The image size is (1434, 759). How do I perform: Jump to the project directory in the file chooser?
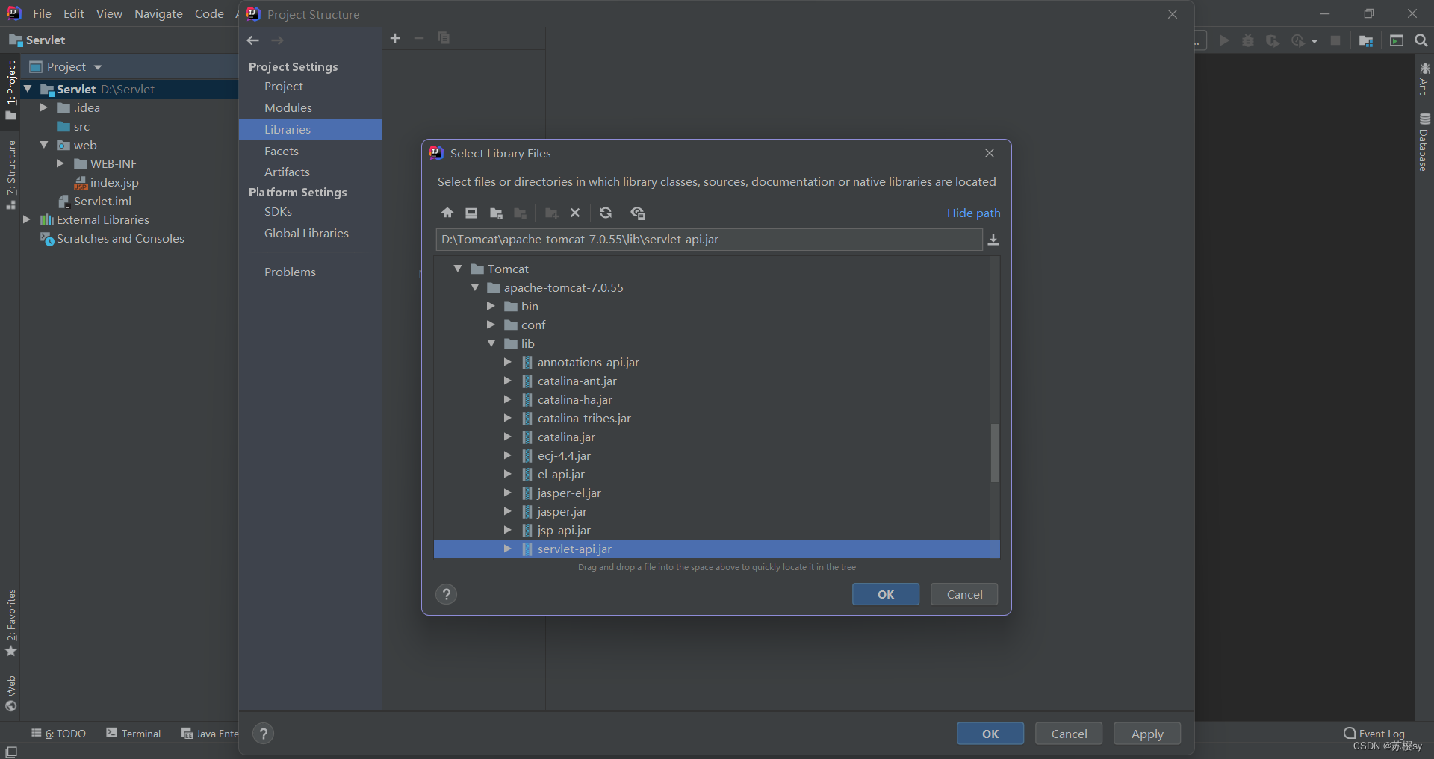pyautogui.click(x=496, y=213)
